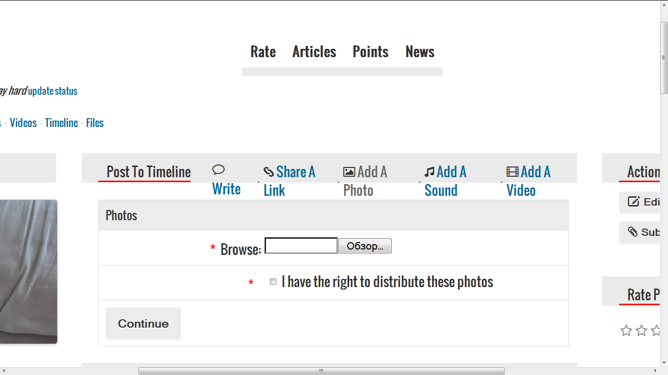The image size is (668, 375).
Task: Click the paperclip icon in the Actions panel
Action: [633, 231]
